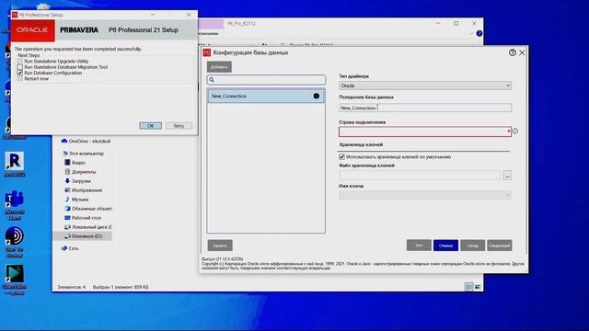The height and width of the screenshot is (331, 589).
Task: Open the Загрузки folder in the Explorer sidebar
Action: coord(77,181)
